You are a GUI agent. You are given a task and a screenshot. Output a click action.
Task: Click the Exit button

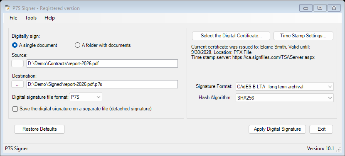tap(321, 129)
